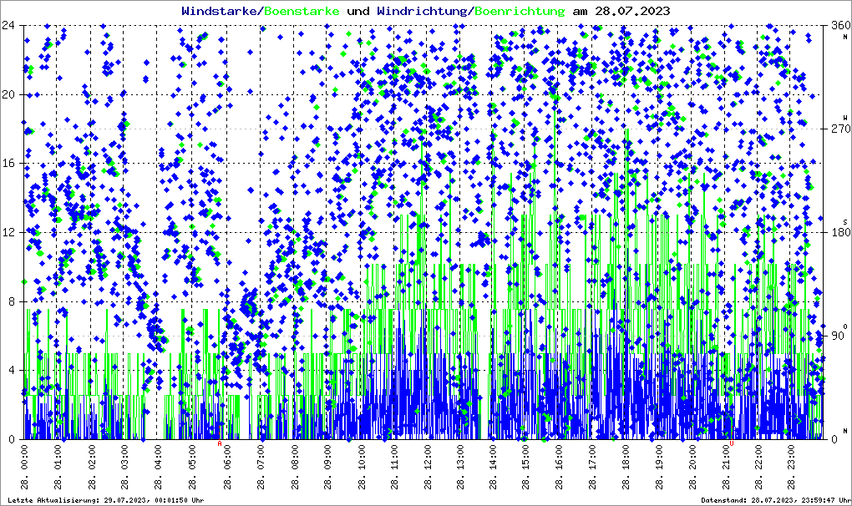The image size is (852, 506).
Task: Click the '28. 11:00' time axis label
Action: coord(394,467)
